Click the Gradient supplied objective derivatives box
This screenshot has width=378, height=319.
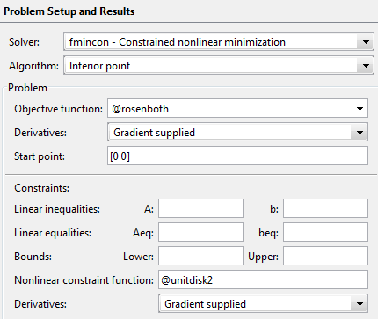pyautogui.click(x=237, y=133)
